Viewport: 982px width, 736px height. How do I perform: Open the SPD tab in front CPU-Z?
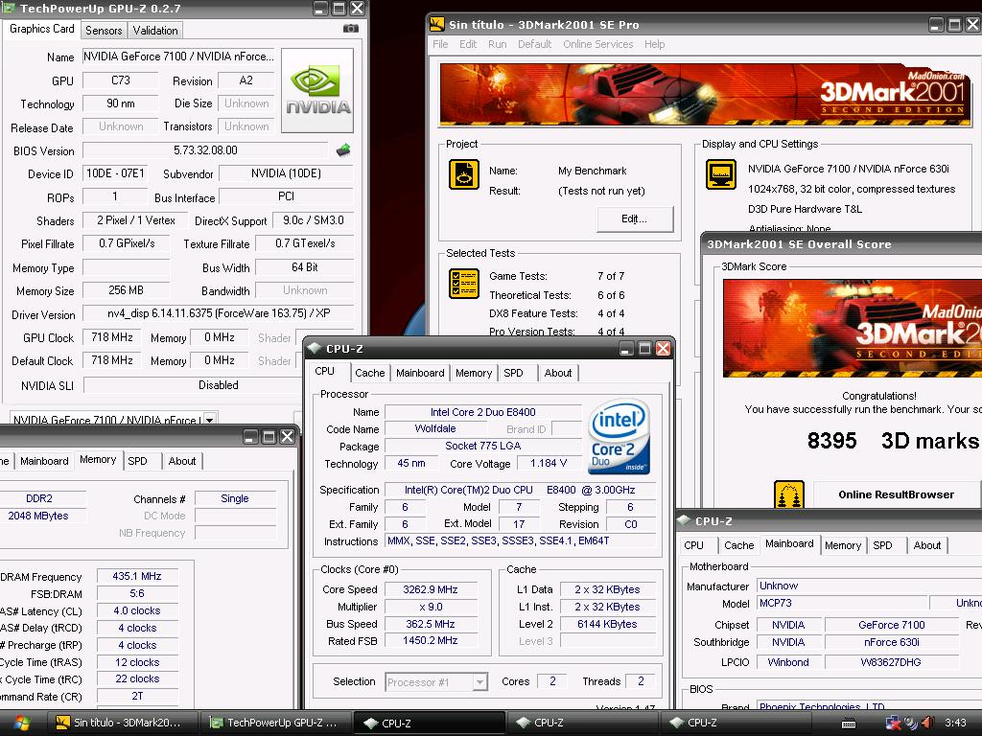(514, 373)
